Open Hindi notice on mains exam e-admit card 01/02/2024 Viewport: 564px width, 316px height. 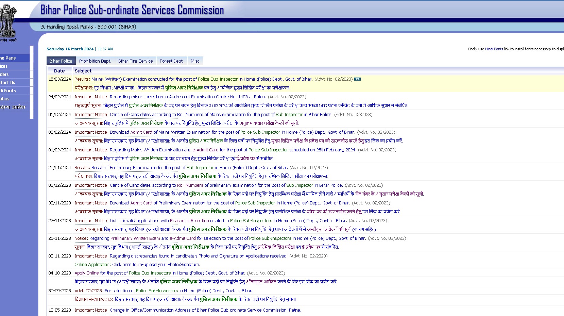click(174, 159)
